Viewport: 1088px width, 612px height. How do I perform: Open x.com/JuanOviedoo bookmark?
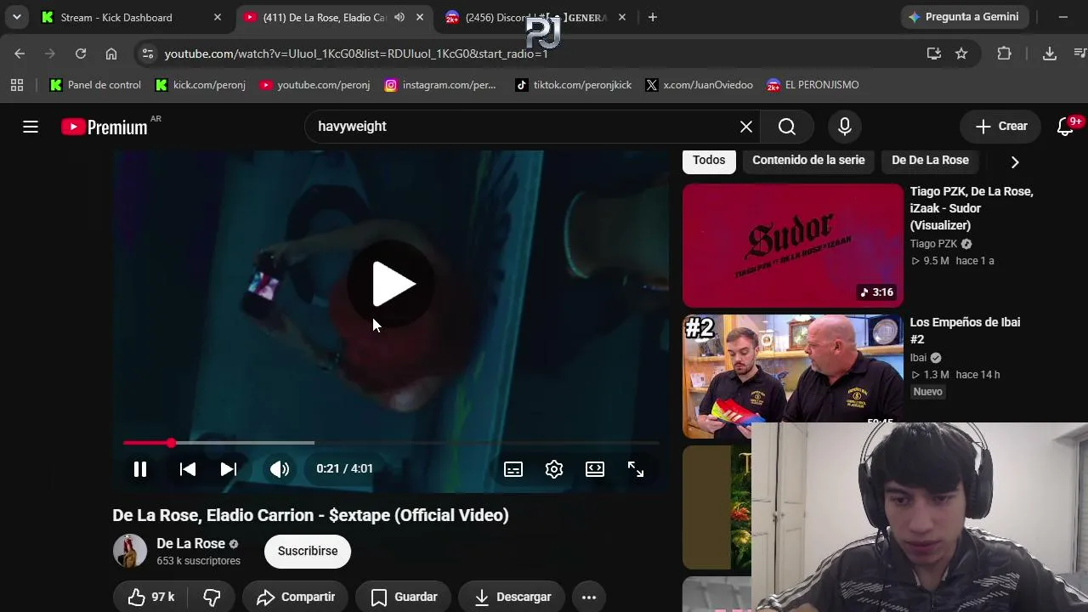coord(700,85)
